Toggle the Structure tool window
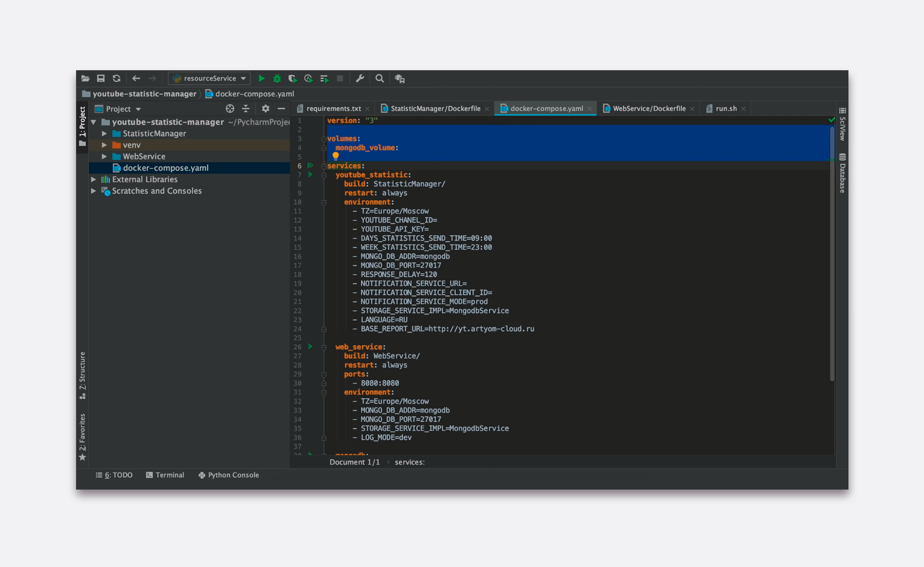This screenshot has height=567, width=924. [x=82, y=375]
